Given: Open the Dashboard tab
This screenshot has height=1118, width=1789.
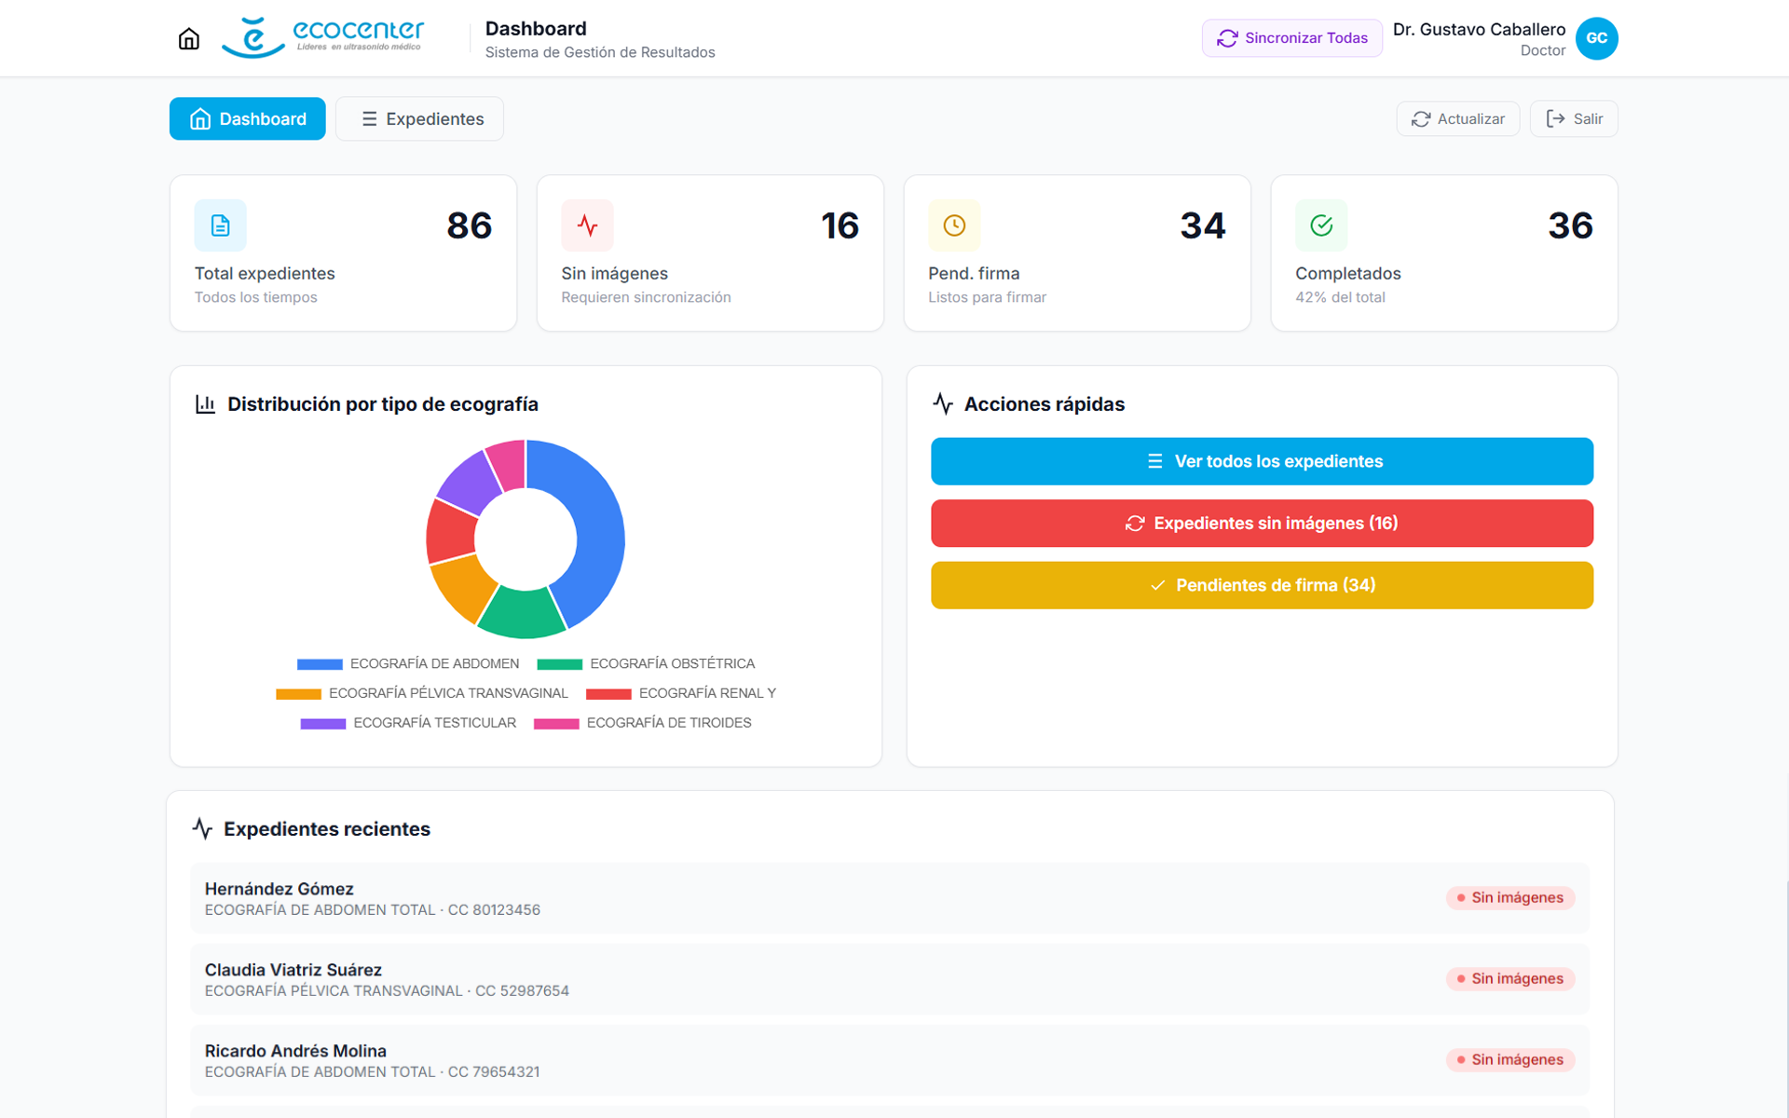Looking at the screenshot, I should pyautogui.click(x=247, y=118).
